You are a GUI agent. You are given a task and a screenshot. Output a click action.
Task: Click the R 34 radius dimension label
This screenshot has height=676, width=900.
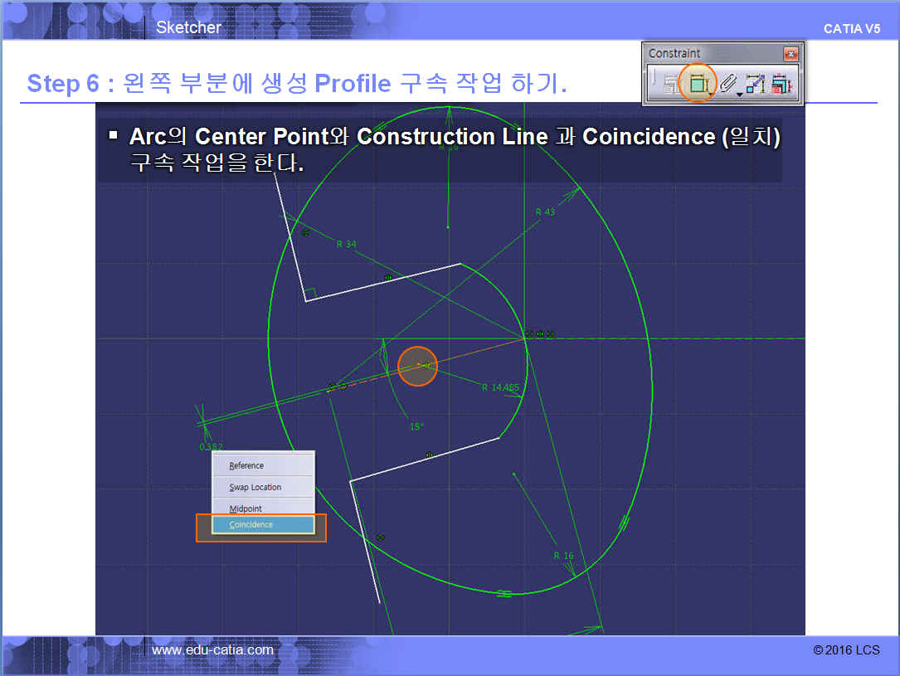click(x=347, y=244)
